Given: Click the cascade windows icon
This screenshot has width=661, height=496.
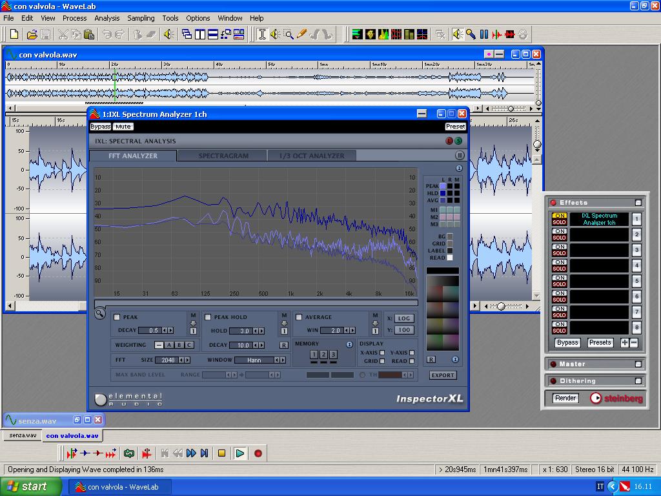Looking at the screenshot, I should 187,34.
